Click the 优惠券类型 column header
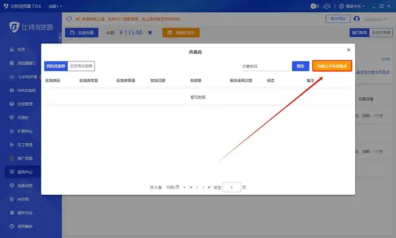396x238 pixels. 88,80
